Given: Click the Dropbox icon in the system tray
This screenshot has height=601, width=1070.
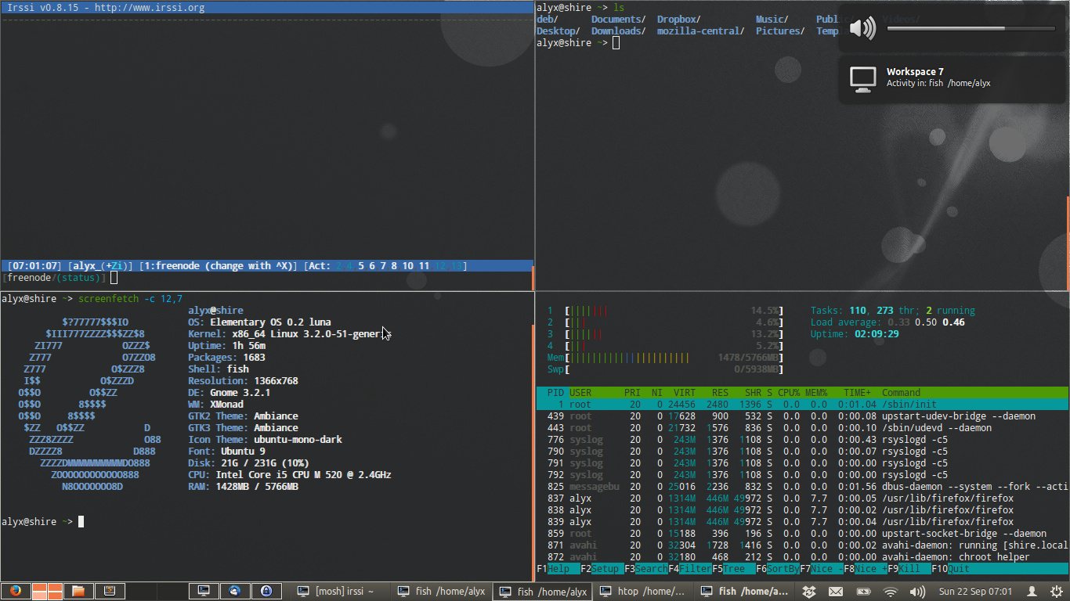Looking at the screenshot, I should click(x=809, y=592).
